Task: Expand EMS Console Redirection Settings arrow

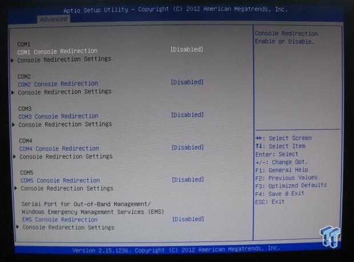Action: point(17,227)
